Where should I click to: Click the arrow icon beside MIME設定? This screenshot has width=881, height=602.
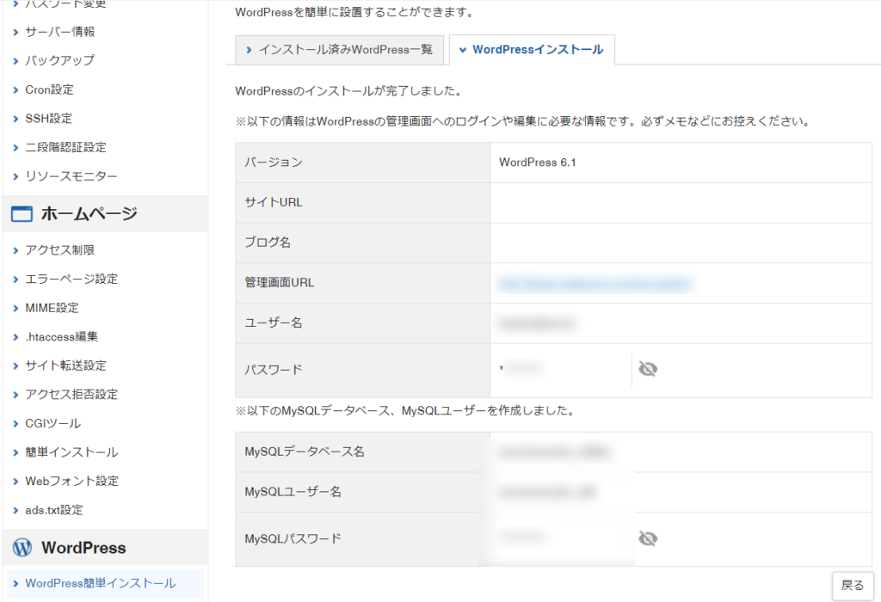[x=15, y=308]
